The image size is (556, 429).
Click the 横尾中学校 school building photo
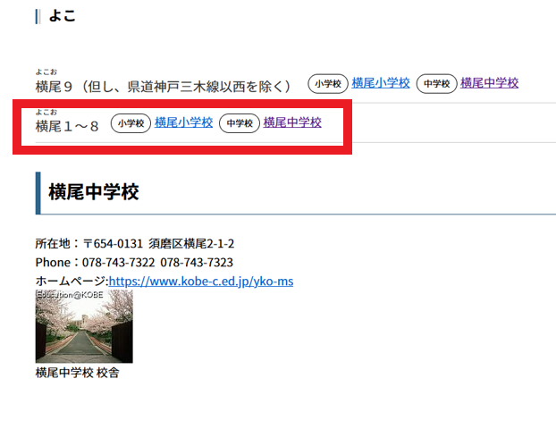[x=84, y=326]
